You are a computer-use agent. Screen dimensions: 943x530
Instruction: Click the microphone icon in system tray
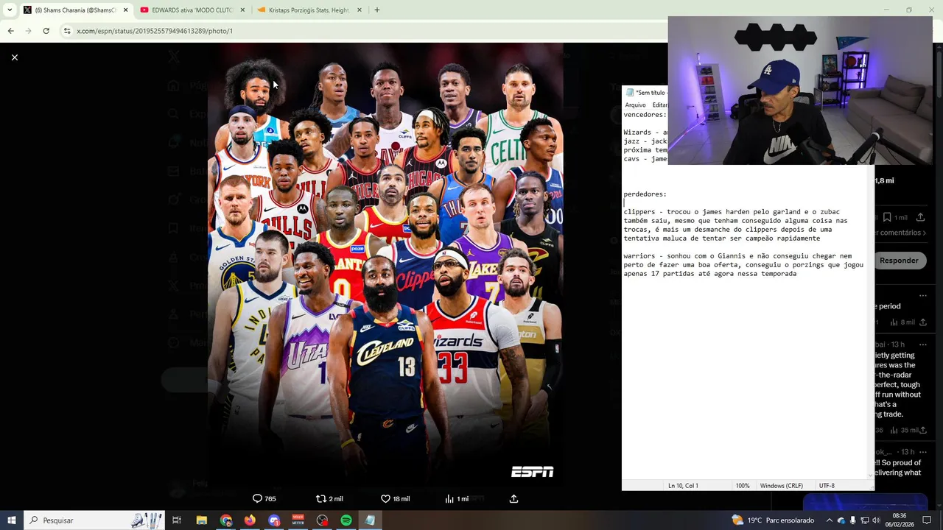click(x=853, y=520)
